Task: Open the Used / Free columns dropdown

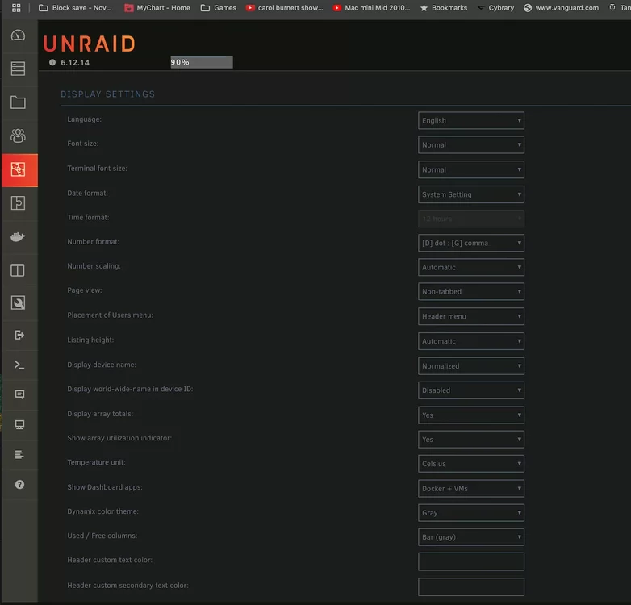Action: pyautogui.click(x=471, y=537)
